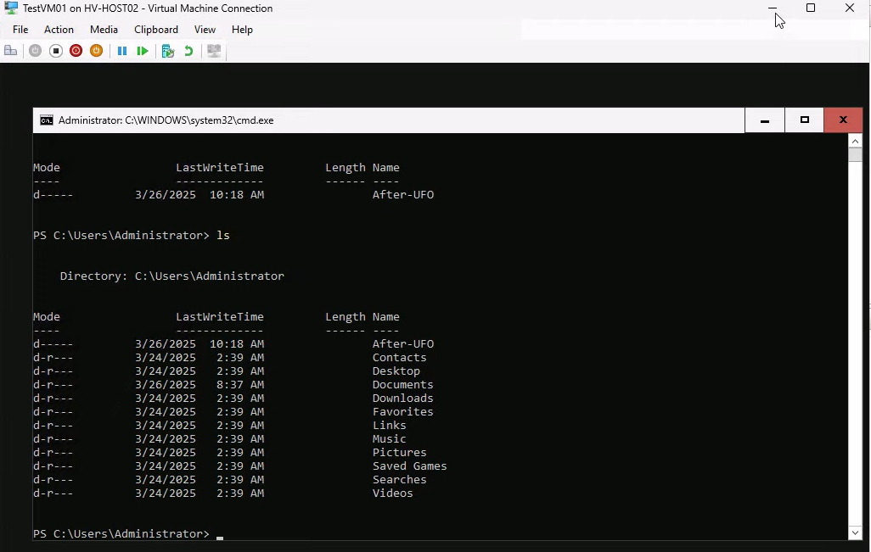Click 'Contacts' in the directory listing
The height and width of the screenshot is (552, 871).
point(399,357)
